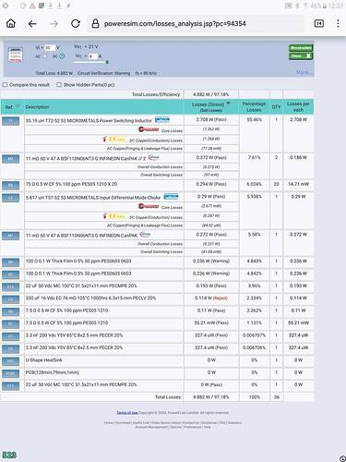Image resolution: width=346 pixels, height=462 pixels.
Task: Tap the browser forward arrow
Action: point(54,24)
